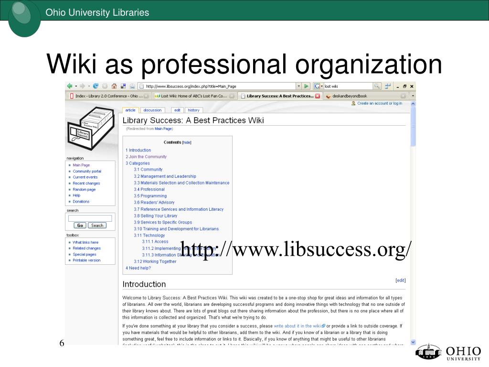Click the Go button in wiki search
The image size is (489, 367).
click(80, 226)
